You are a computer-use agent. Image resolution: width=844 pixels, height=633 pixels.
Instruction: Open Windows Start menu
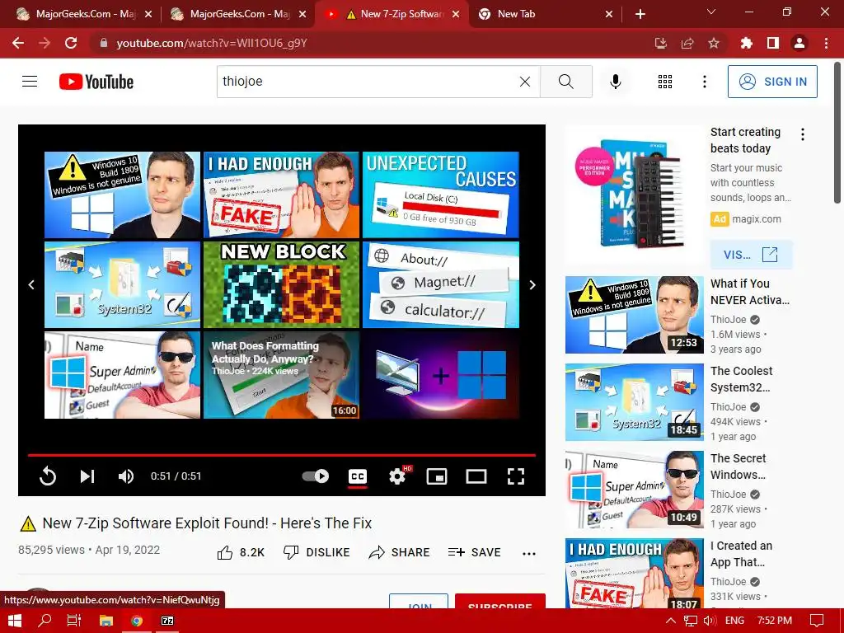(14, 621)
